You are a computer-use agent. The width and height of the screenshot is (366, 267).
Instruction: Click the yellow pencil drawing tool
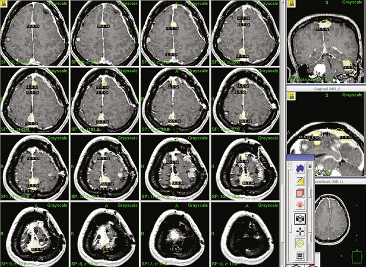[300, 180]
